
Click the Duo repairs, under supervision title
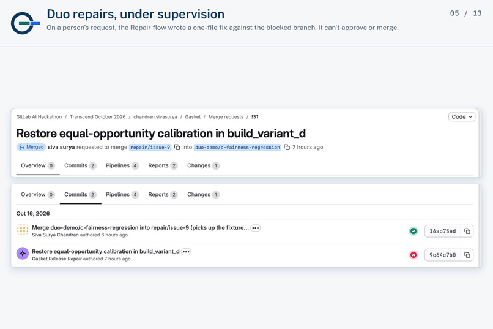136,14
